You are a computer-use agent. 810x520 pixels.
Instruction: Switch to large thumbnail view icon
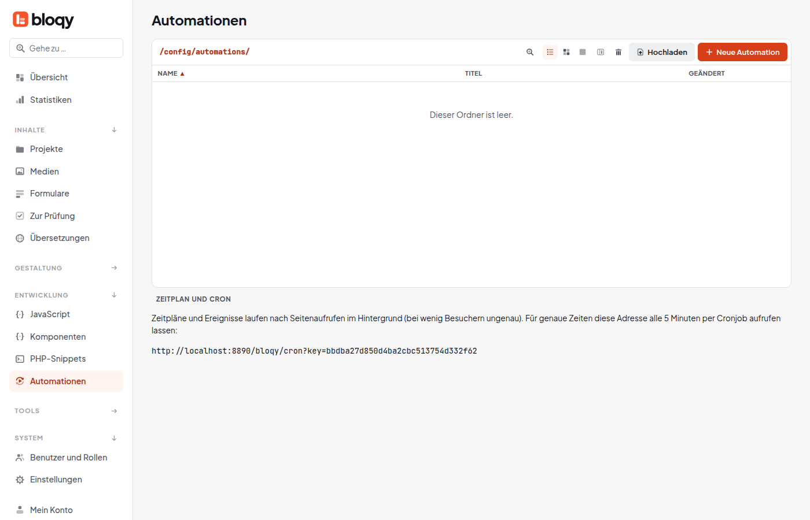pos(583,52)
